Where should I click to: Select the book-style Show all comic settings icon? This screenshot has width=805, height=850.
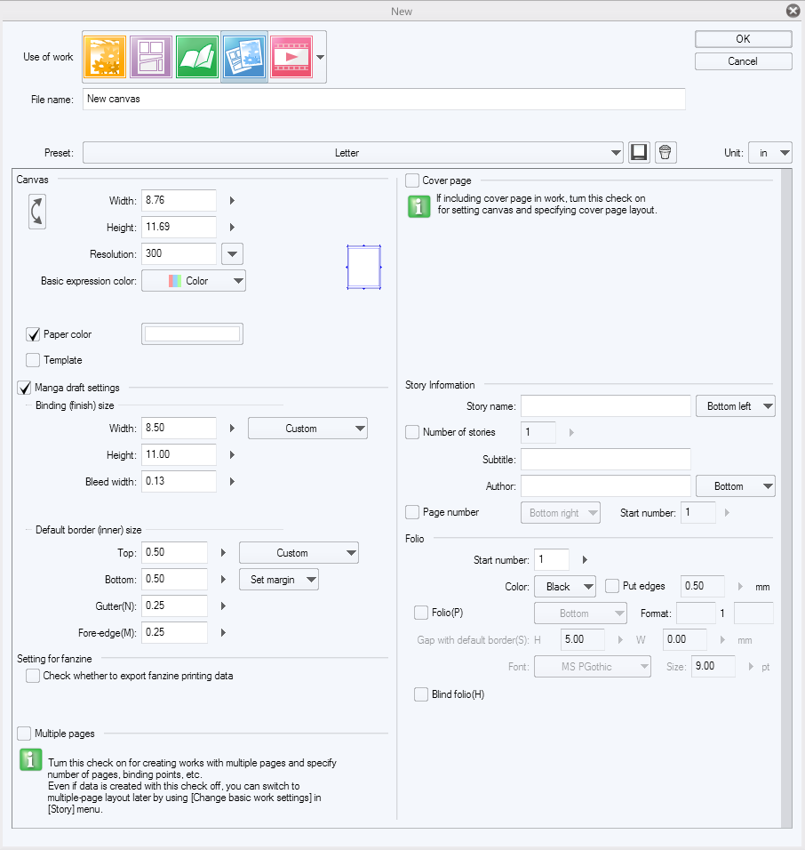tap(197, 56)
